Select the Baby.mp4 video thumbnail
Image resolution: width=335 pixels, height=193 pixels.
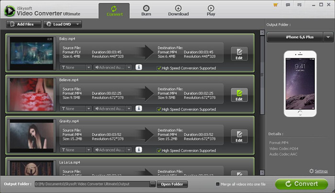(x=32, y=54)
